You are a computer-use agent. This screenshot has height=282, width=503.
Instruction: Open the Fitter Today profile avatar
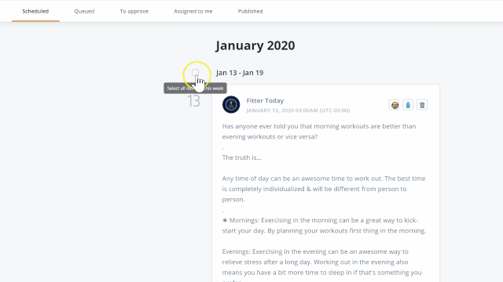pyautogui.click(x=231, y=104)
